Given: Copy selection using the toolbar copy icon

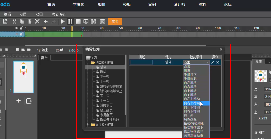Looking at the screenshot, I should (22, 21).
